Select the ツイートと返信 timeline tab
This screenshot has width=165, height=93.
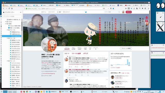pos(76,53)
